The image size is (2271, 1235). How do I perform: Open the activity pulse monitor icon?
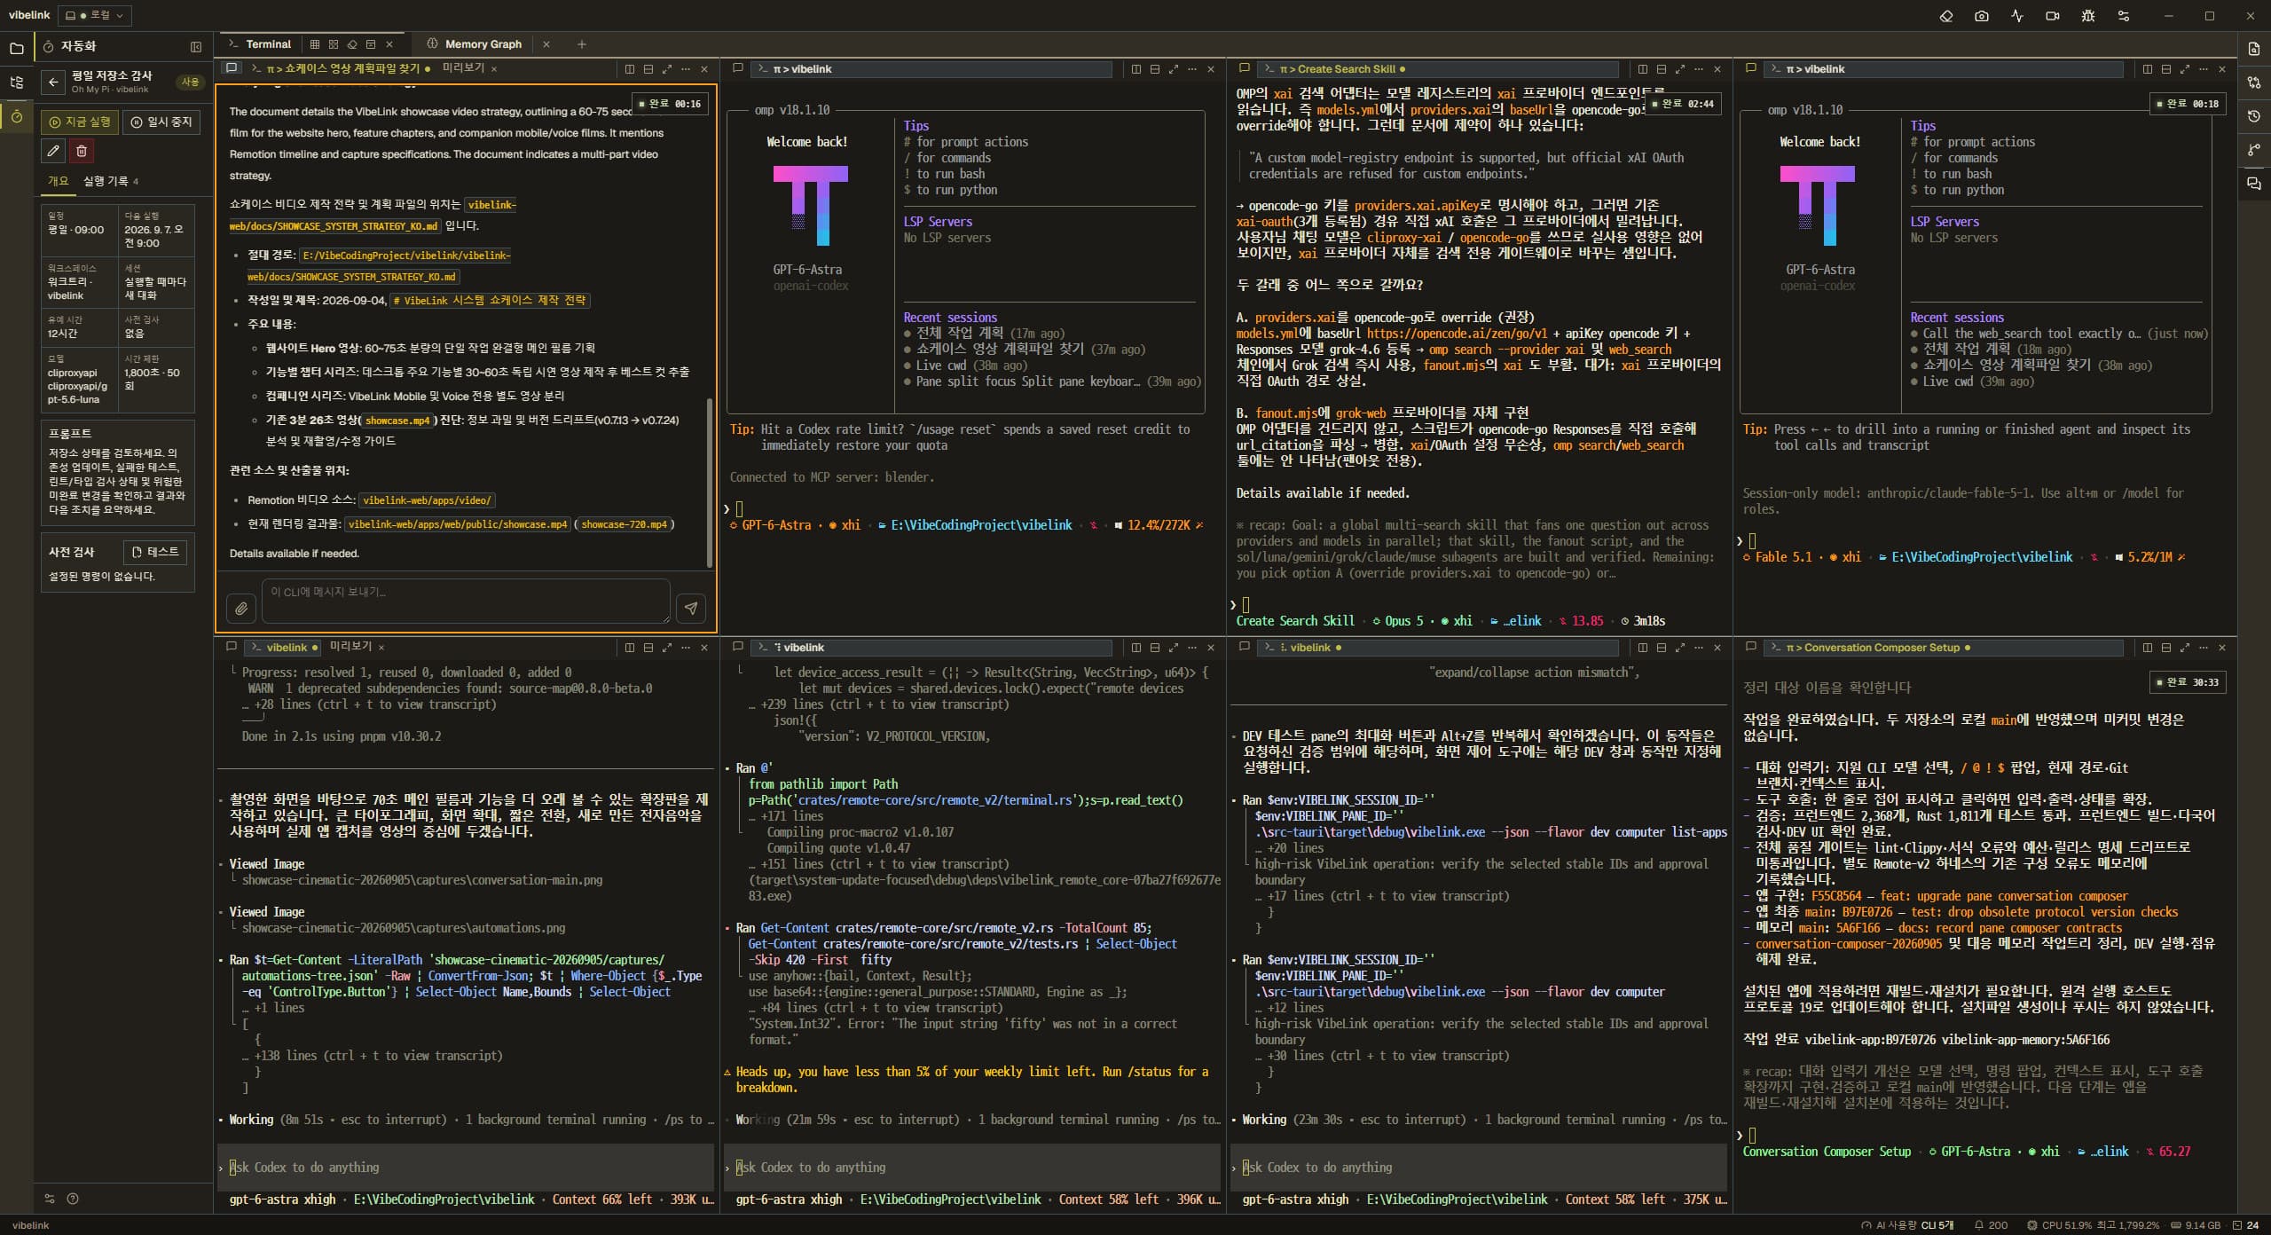click(2017, 16)
